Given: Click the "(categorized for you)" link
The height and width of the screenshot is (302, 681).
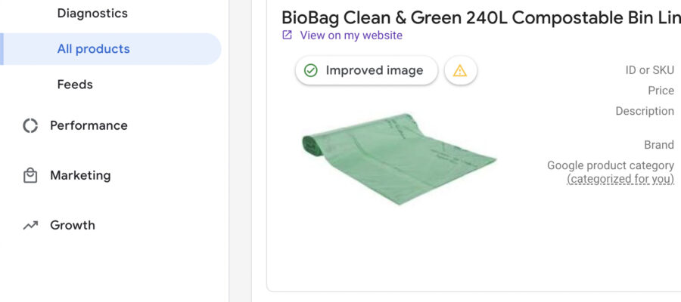Looking at the screenshot, I should 620,179.
